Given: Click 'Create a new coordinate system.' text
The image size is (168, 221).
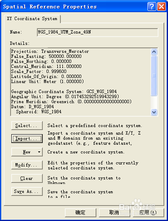Looking at the screenshot, I should tap(86, 152).
